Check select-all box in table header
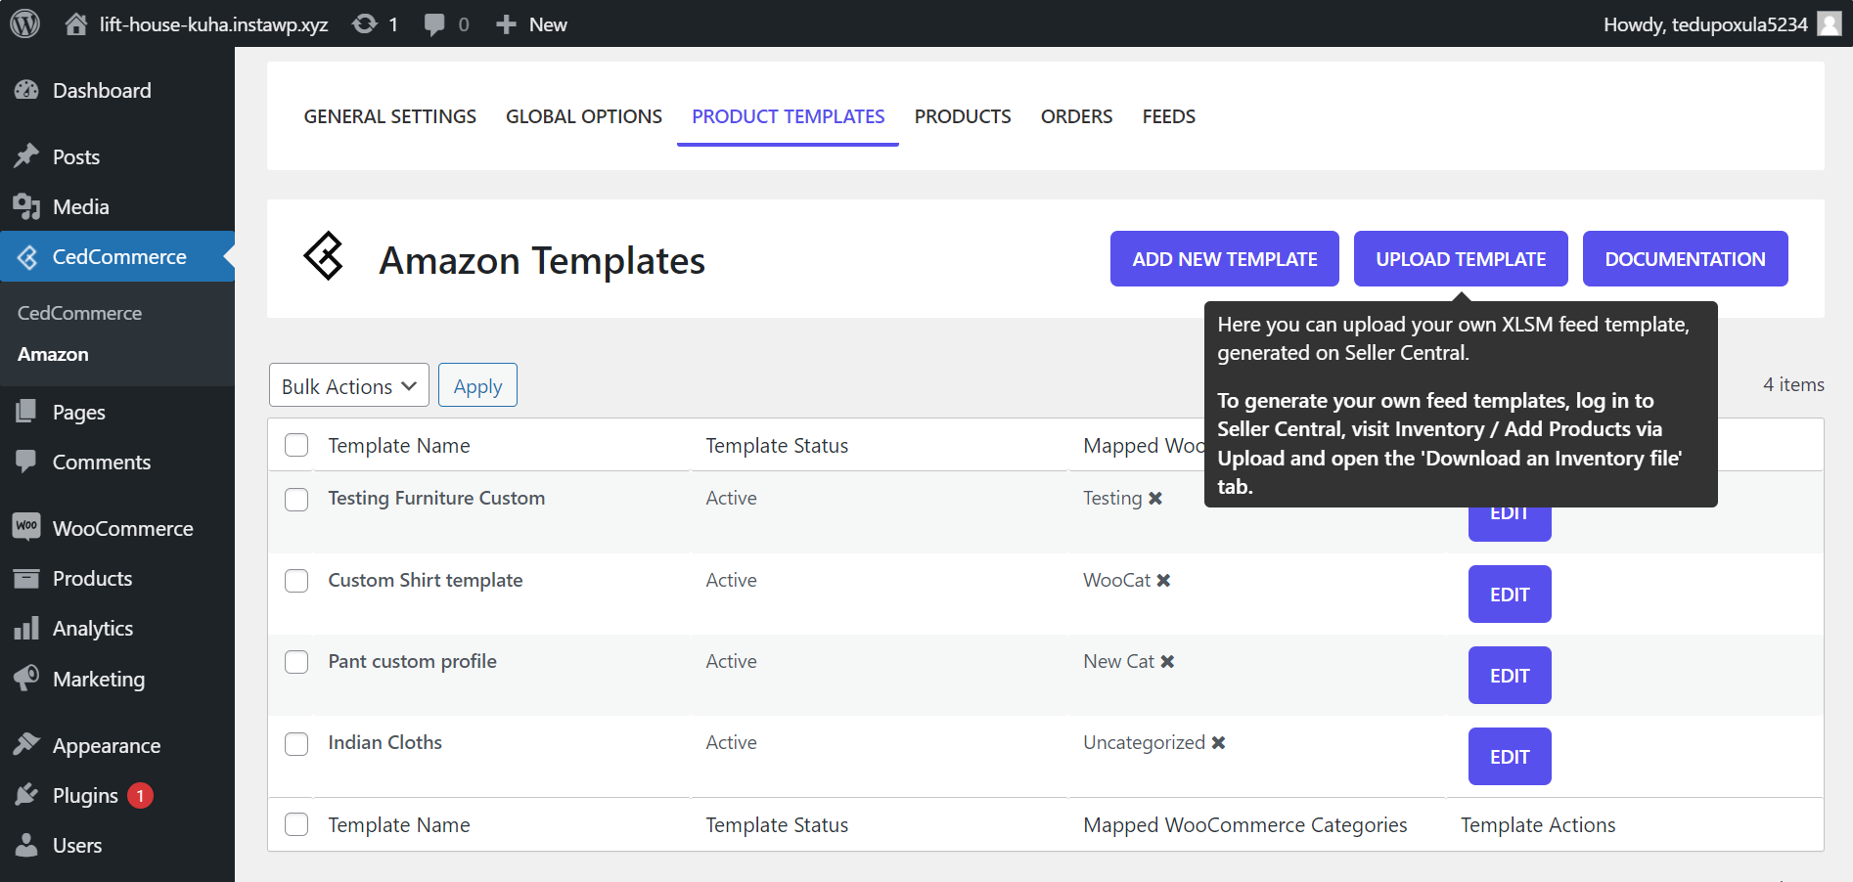Screen dimensions: 1853x882 coord(296,445)
